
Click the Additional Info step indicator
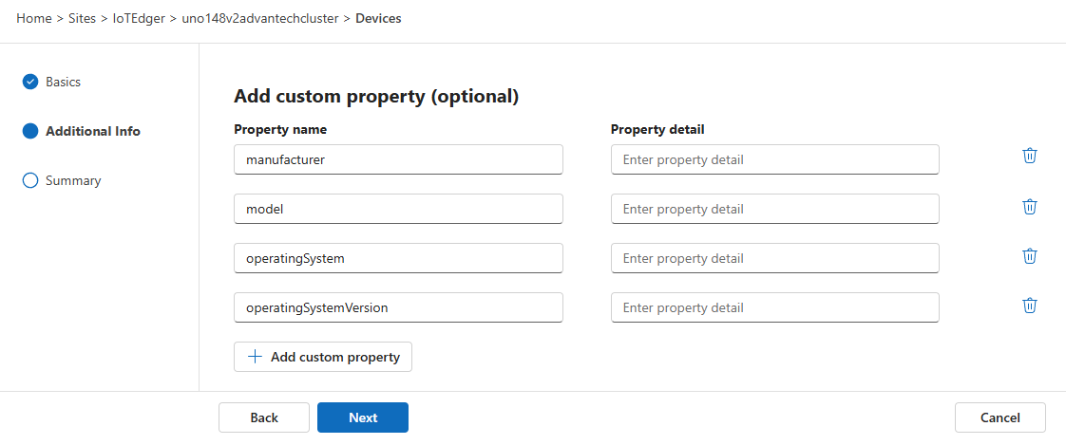coord(30,131)
